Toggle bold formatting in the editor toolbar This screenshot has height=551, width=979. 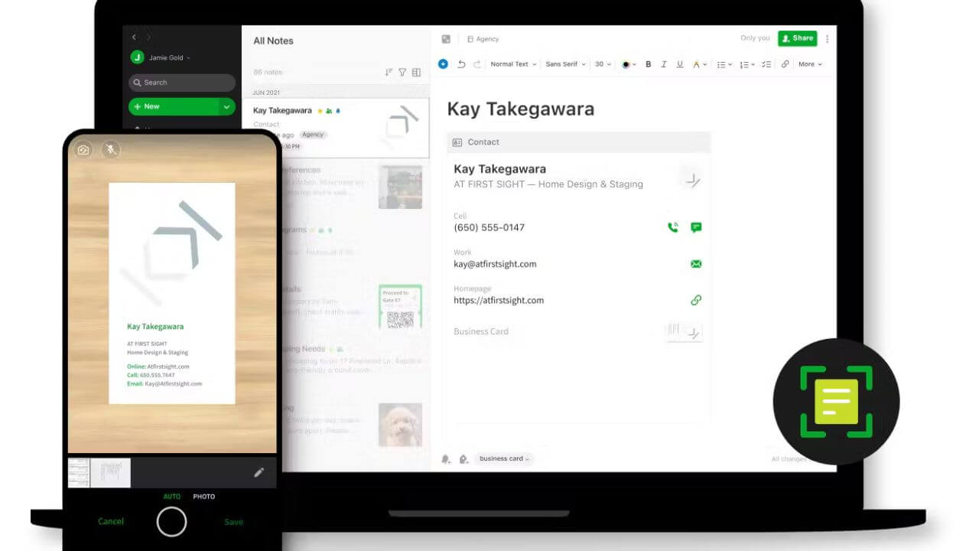pyautogui.click(x=649, y=64)
